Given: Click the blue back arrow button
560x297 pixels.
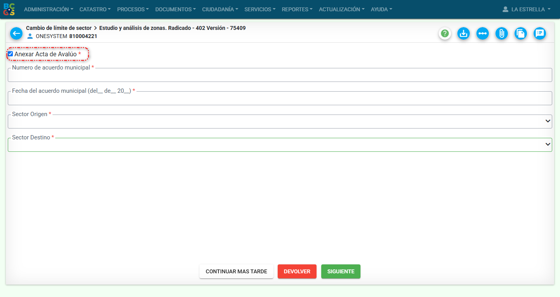Looking at the screenshot, I should point(16,33).
